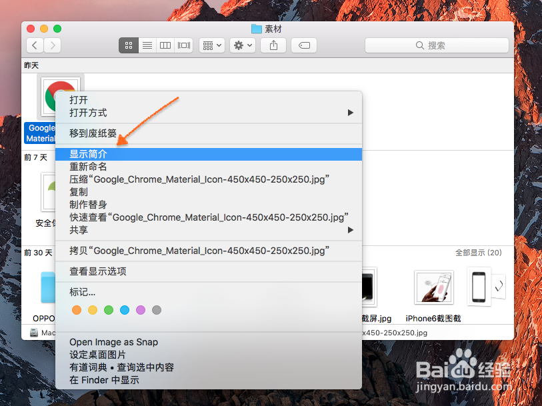542x406 pixels.
Task: Go back using the back arrow
Action: tap(34, 45)
